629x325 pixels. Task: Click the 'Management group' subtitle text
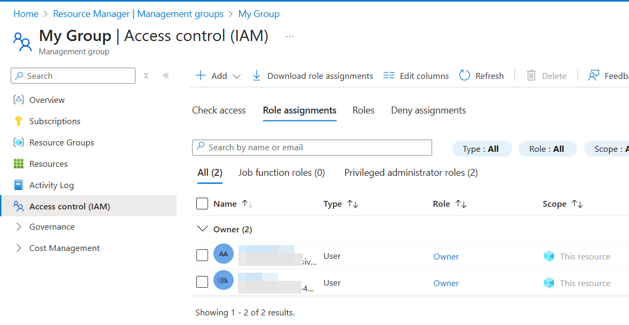(x=74, y=52)
